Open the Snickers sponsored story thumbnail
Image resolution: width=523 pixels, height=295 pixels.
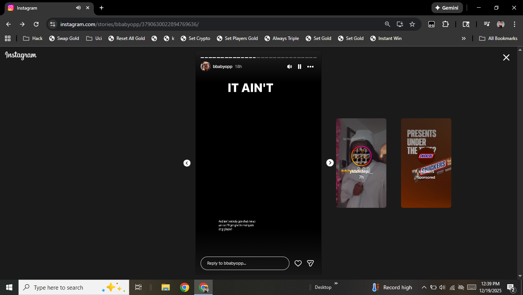(426, 163)
